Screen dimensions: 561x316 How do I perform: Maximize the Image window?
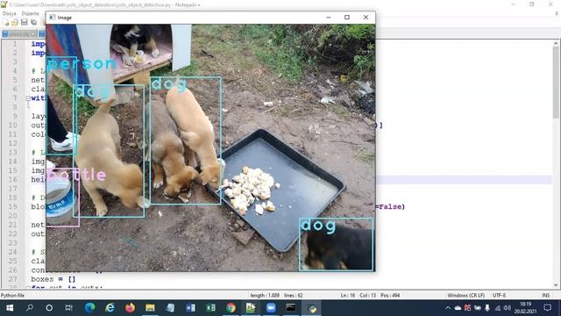click(x=347, y=18)
